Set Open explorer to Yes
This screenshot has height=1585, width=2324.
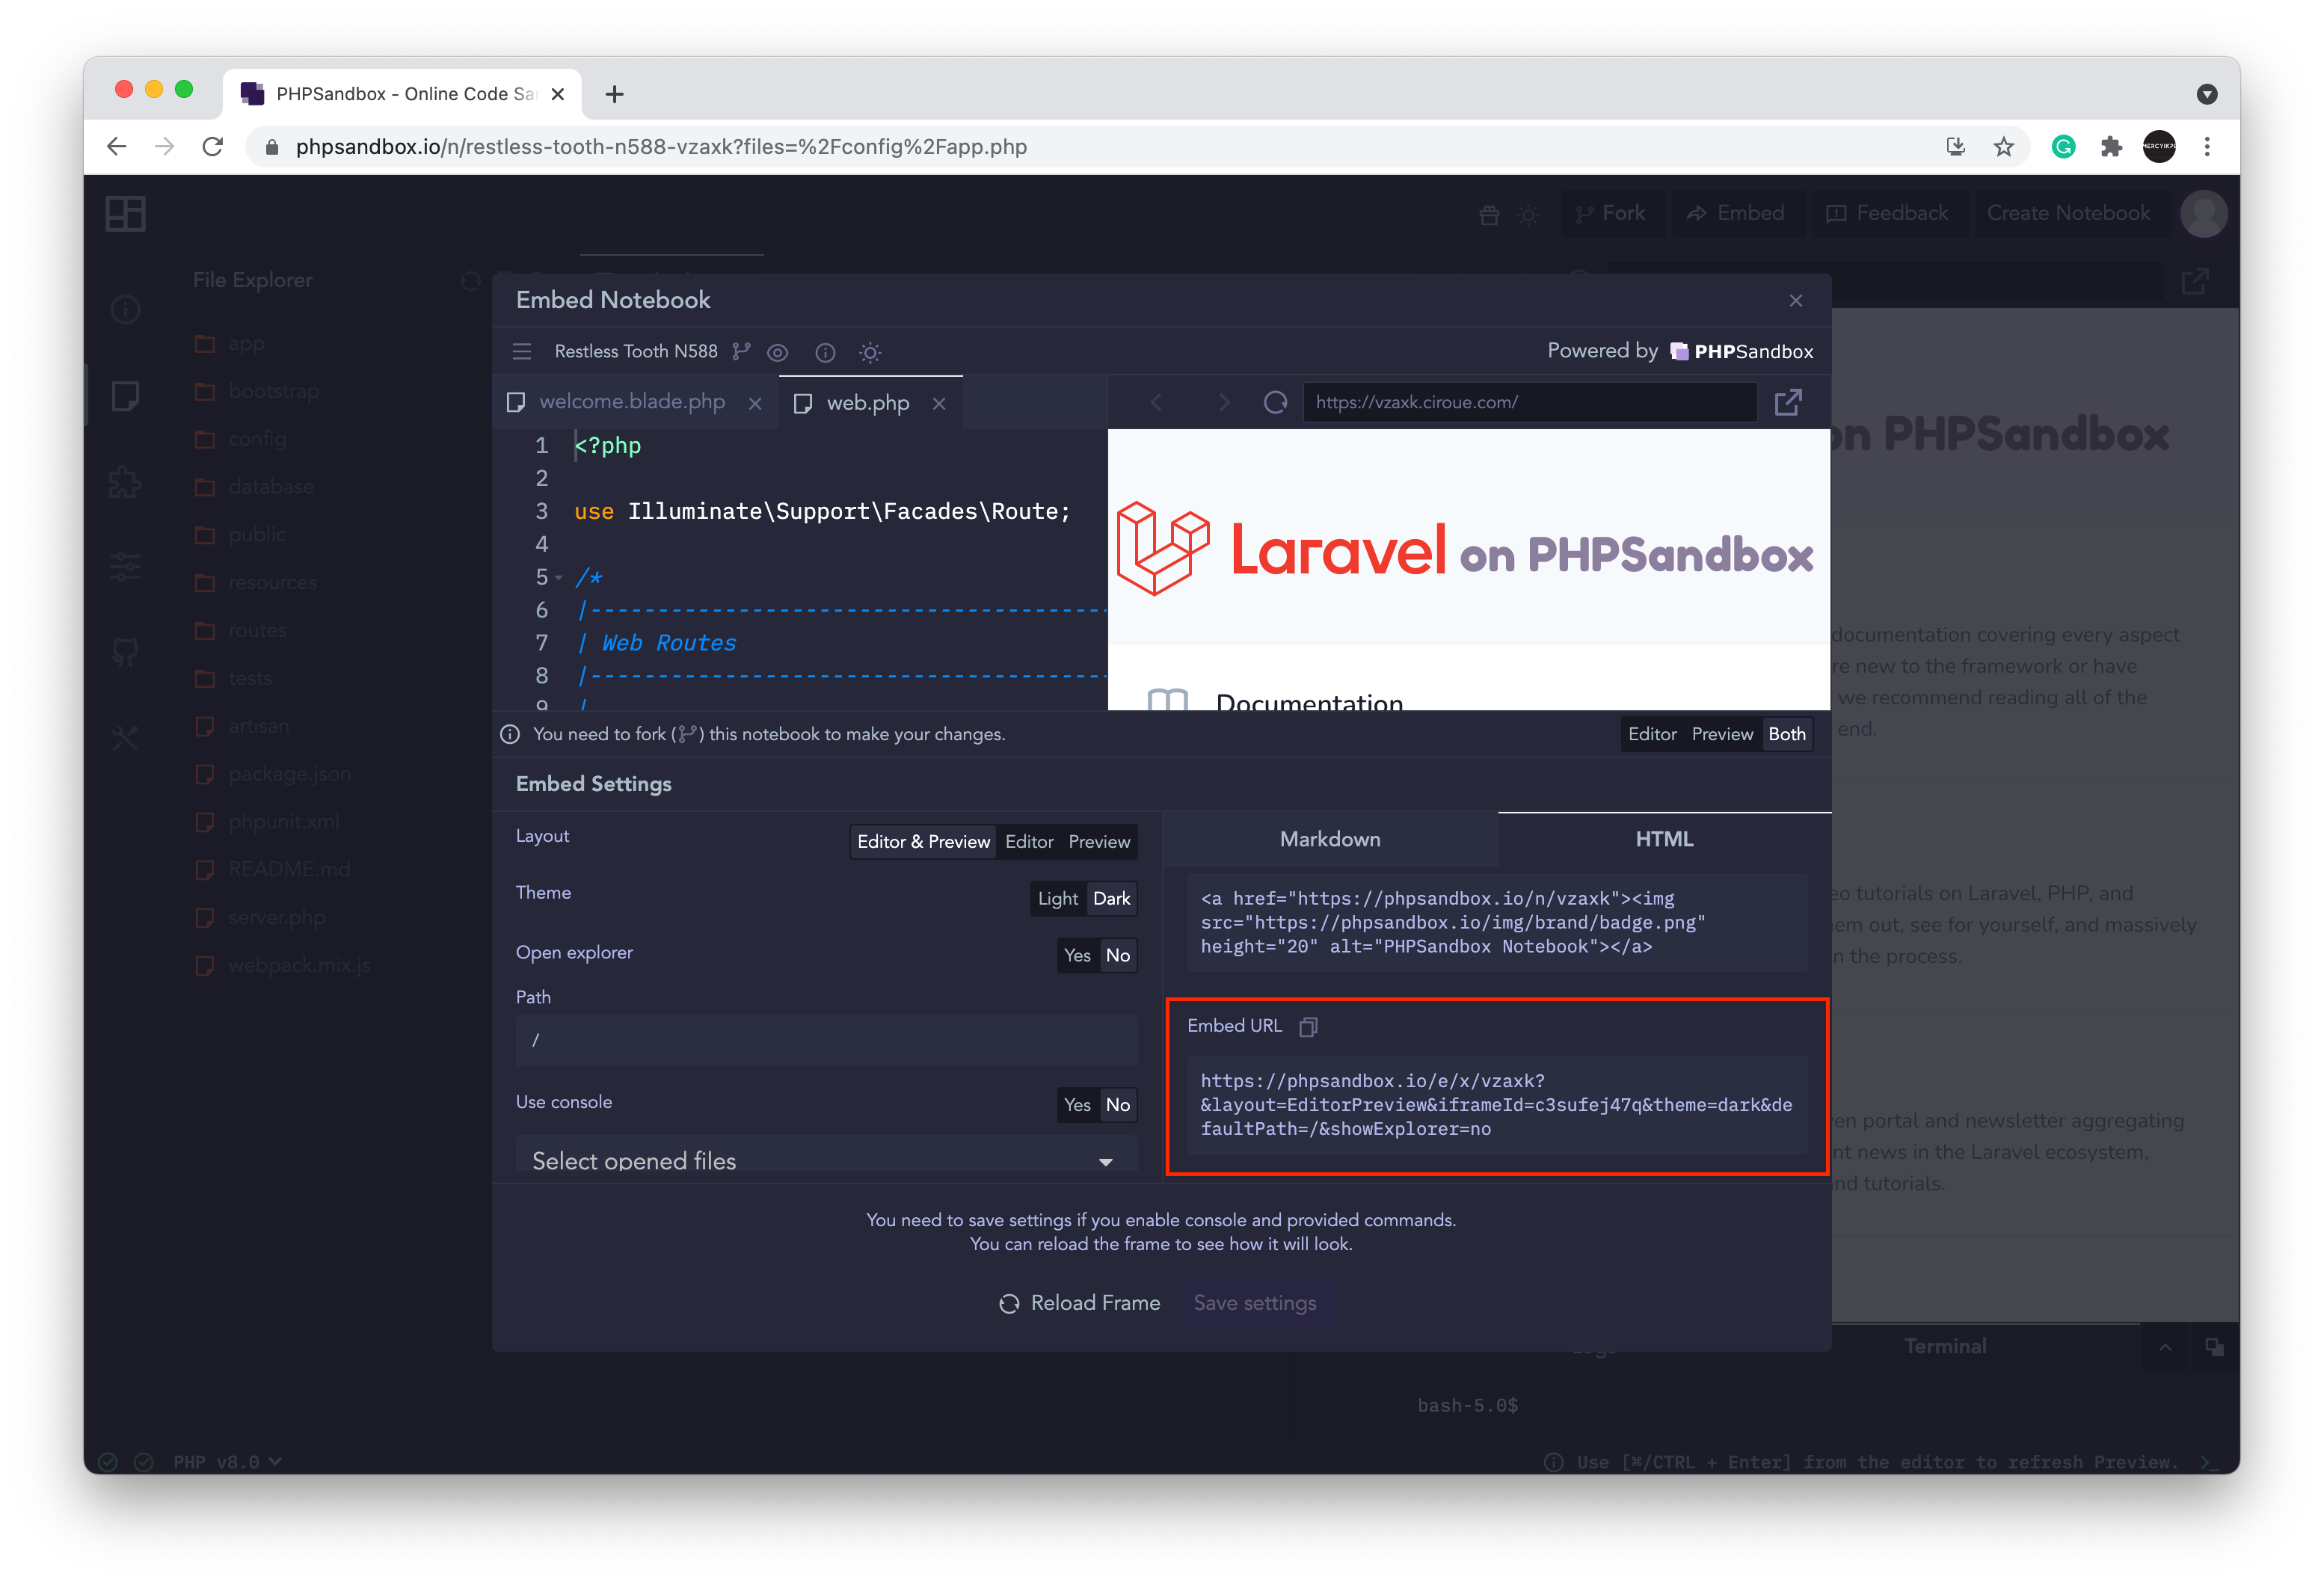[1077, 956]
